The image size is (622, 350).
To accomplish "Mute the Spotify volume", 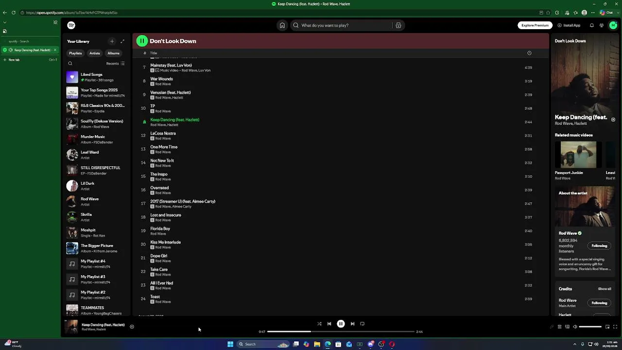I will coord(575,327).
